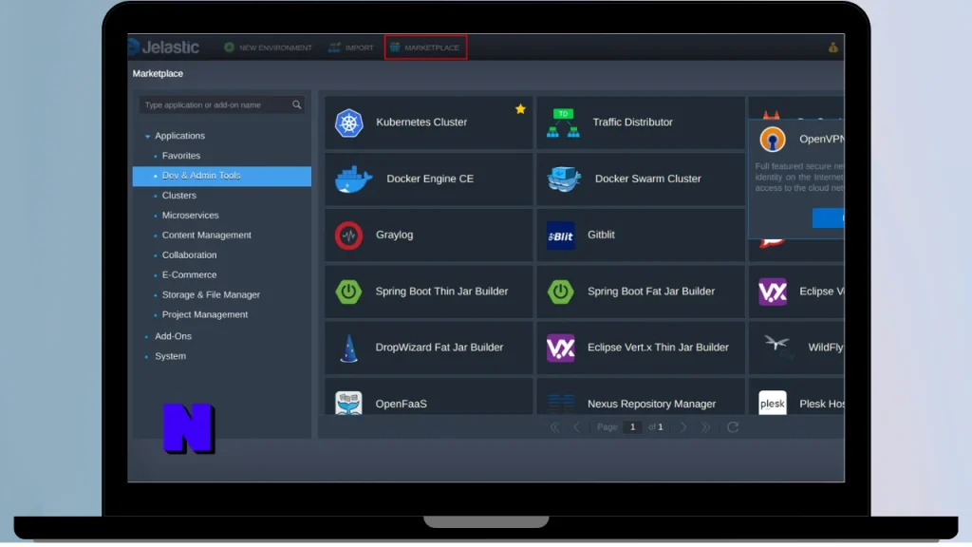Select Microservices category
This screenshot has width=972, height=547.
(190, 216)
